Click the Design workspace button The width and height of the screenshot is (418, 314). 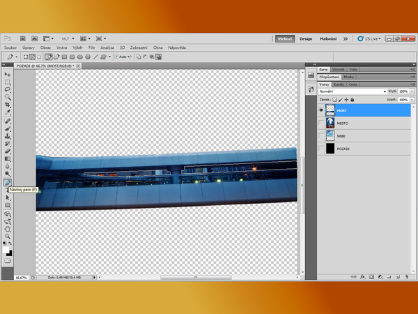[x=306, y=38]
